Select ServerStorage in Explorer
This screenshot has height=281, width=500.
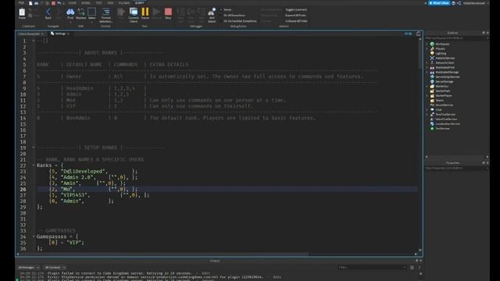coord(445,81)
